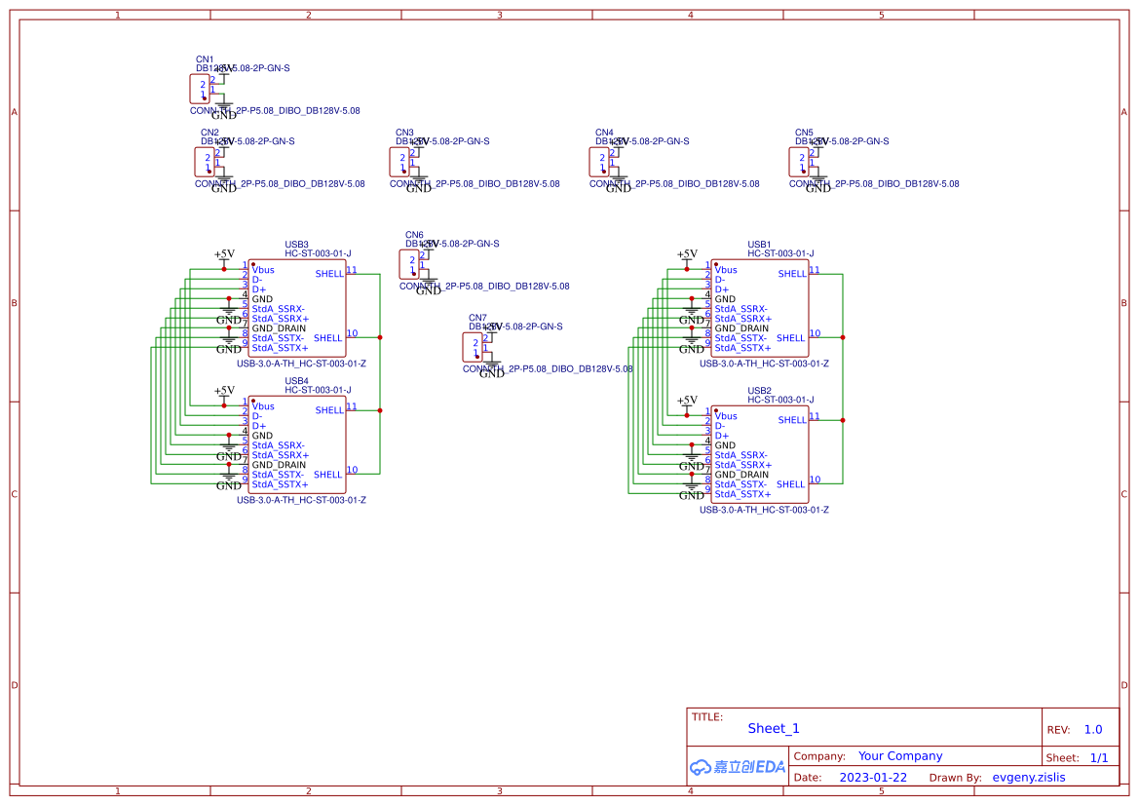Viewport: 1139px width, 806px height.
Task: Select the StdA_SSRX- pin label on USB2
Action: coord(740,455)
